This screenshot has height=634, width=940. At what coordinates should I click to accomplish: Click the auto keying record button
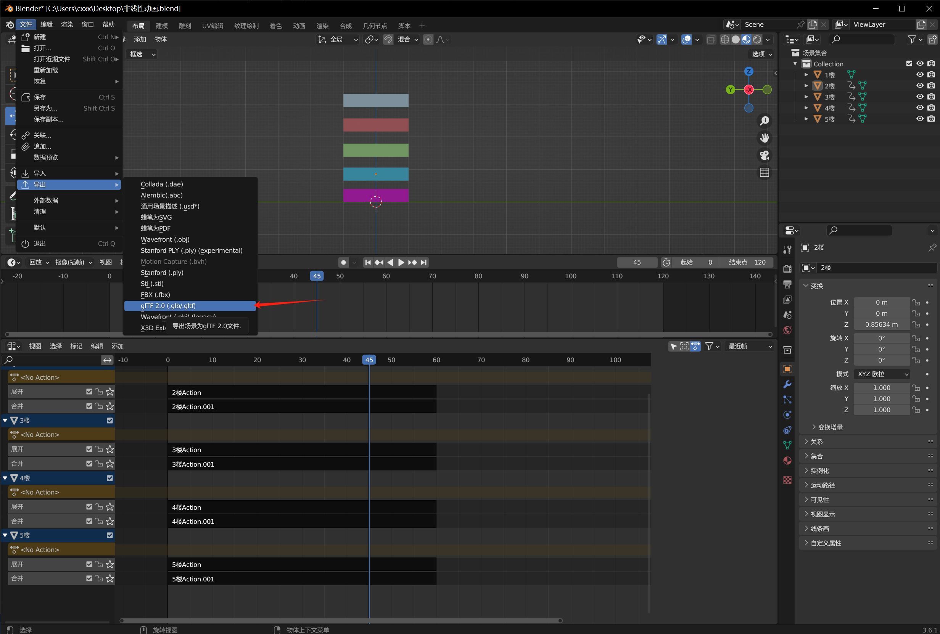click(343, 262)
